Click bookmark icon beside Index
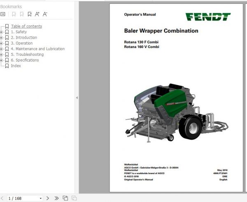247x202 pixels. 7,66
